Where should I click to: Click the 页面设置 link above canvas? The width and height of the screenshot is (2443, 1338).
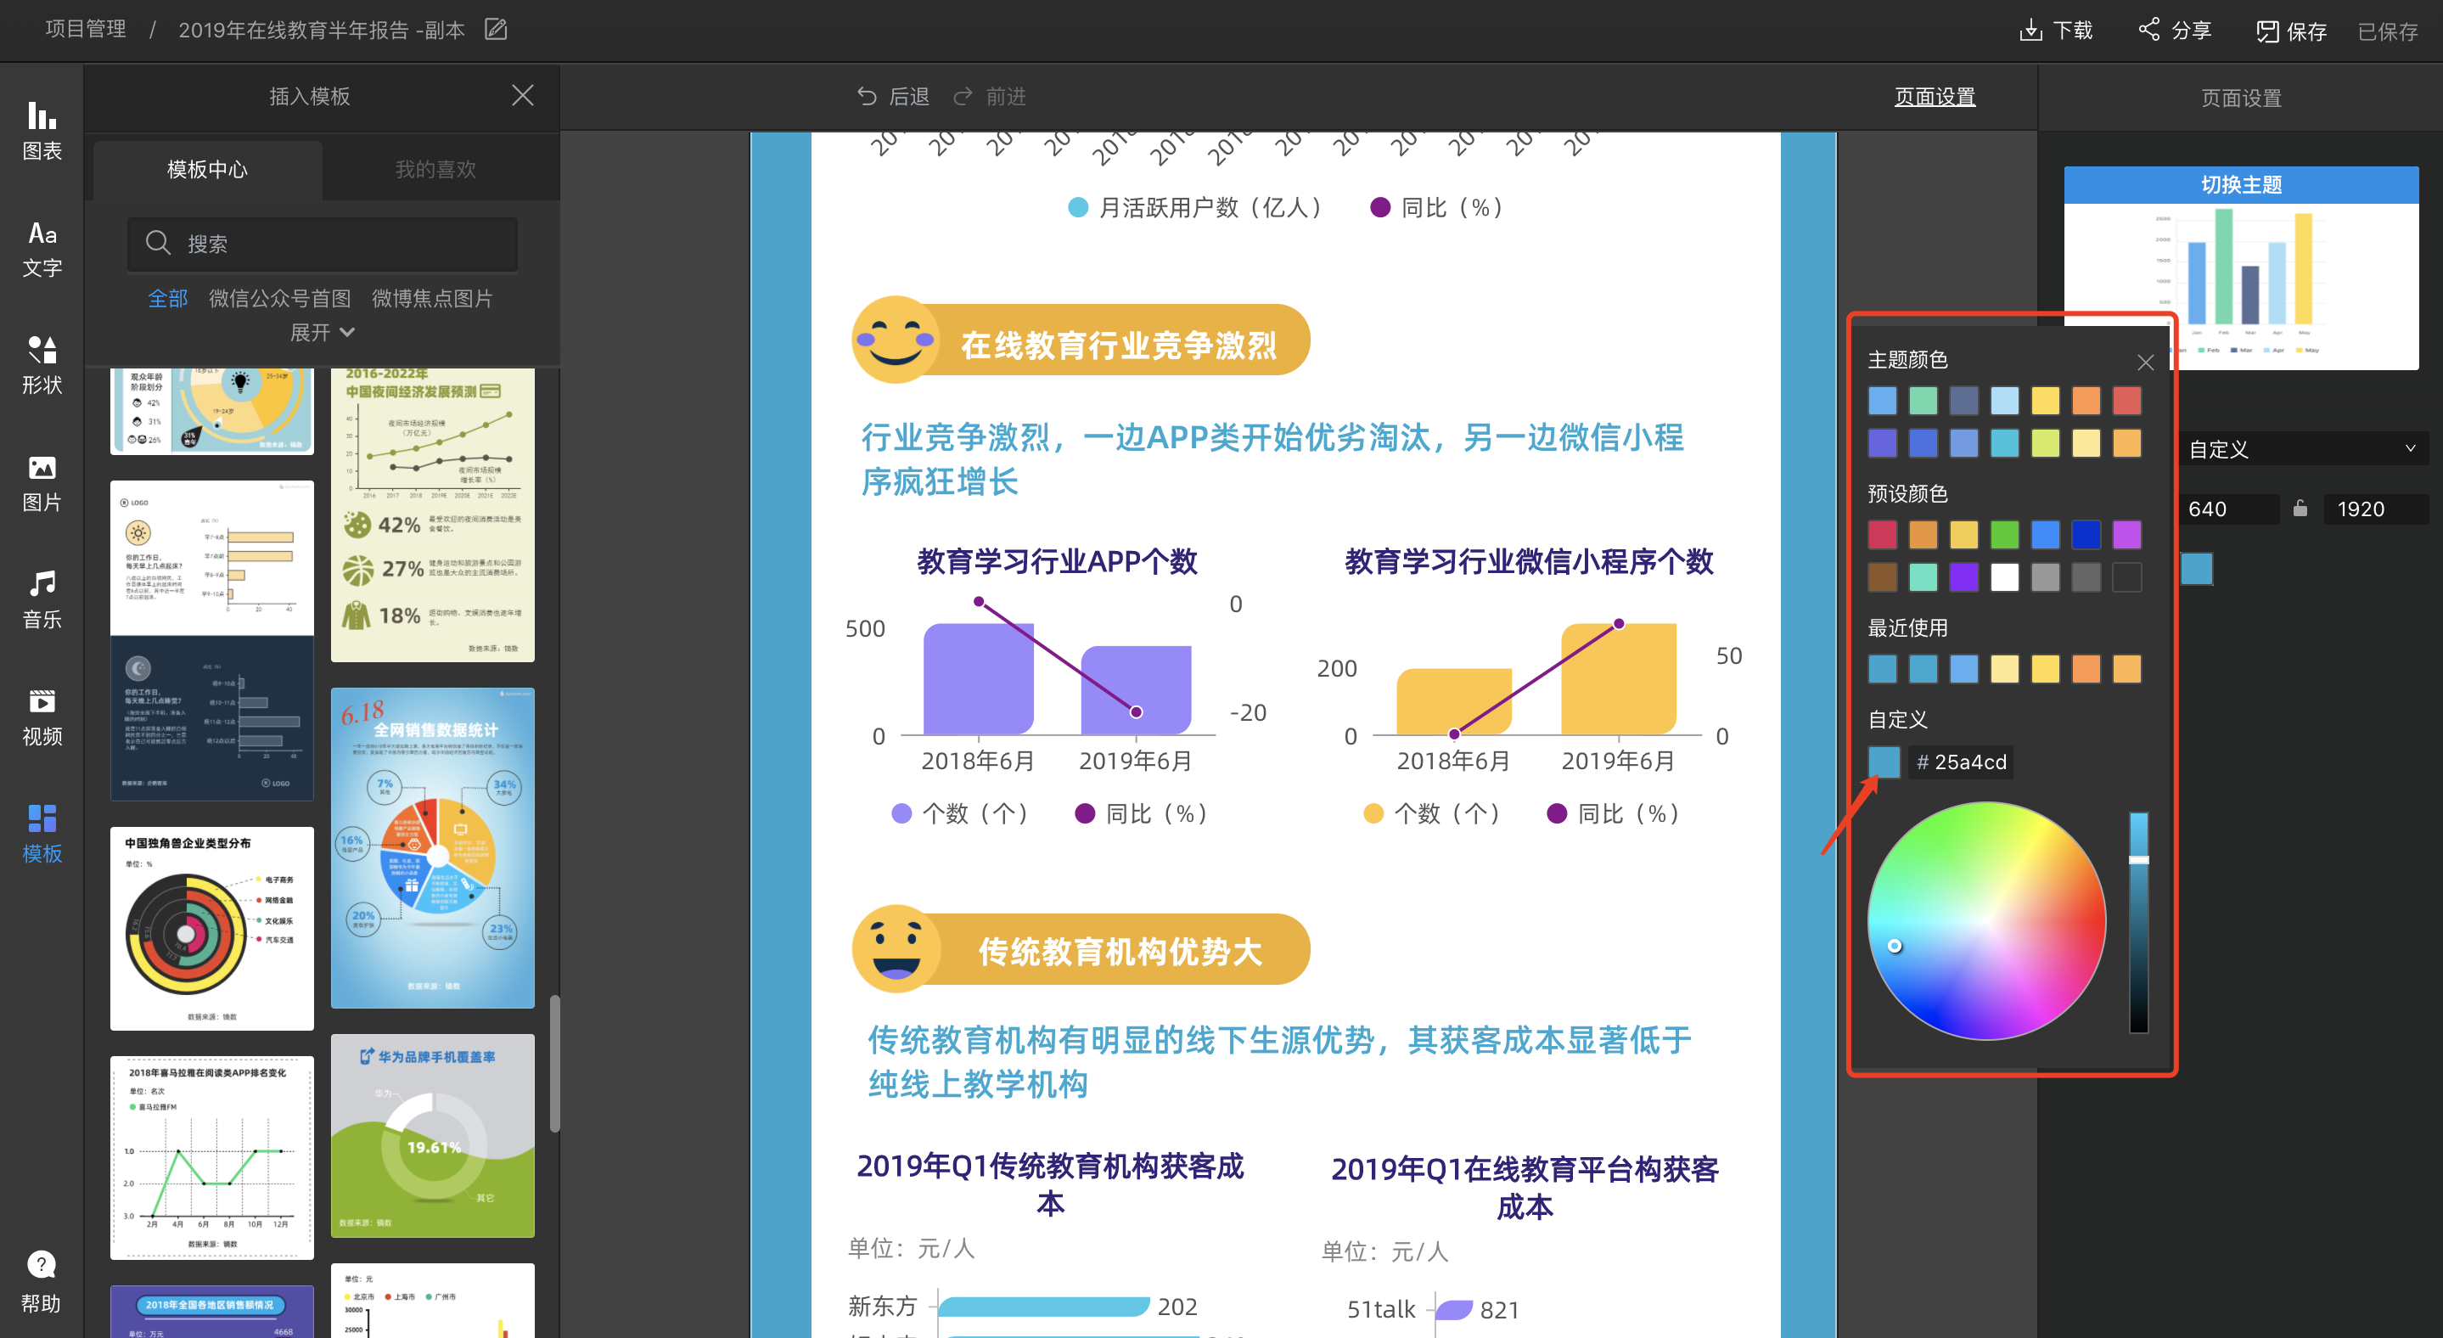click(1935, 97)
